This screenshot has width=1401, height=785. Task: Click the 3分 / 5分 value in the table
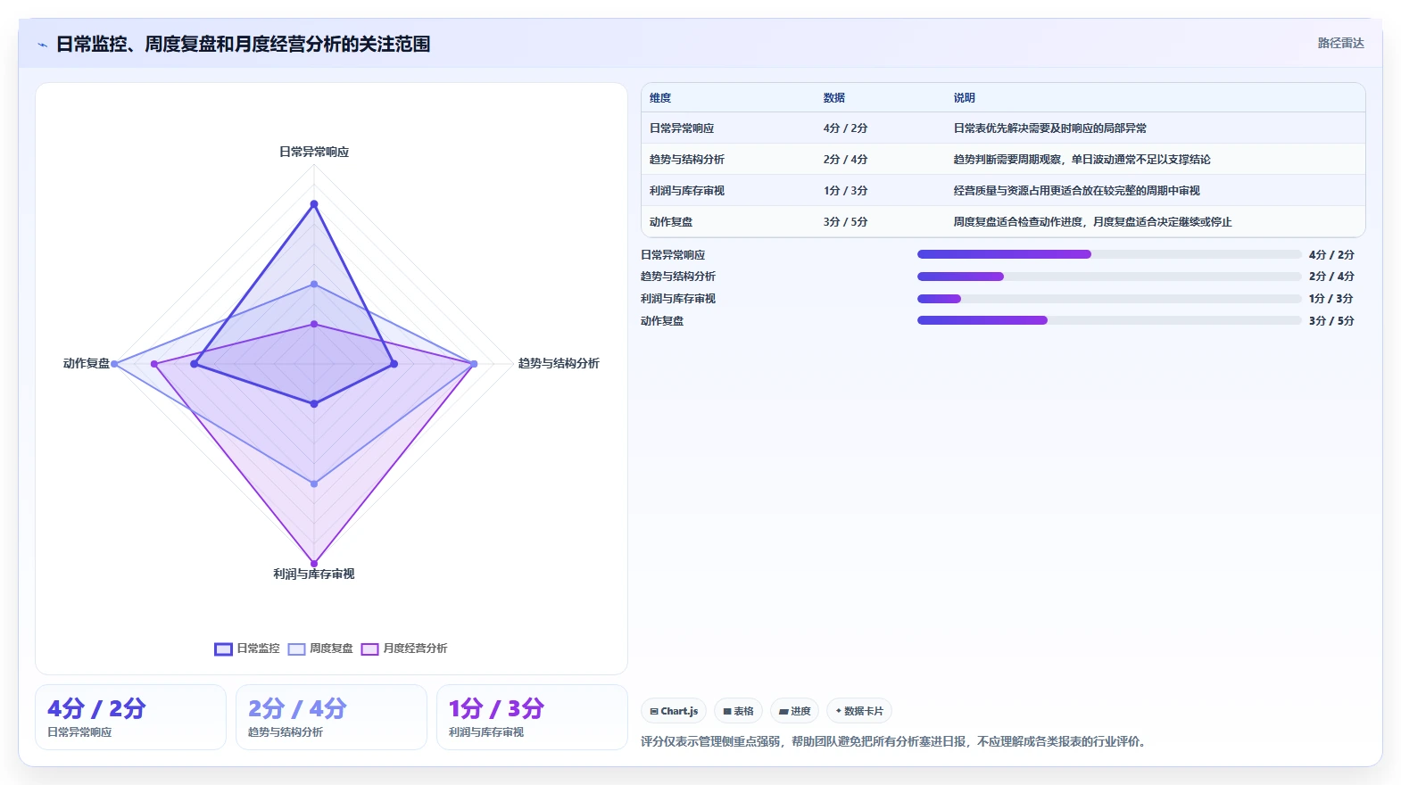tap(845, 222)
